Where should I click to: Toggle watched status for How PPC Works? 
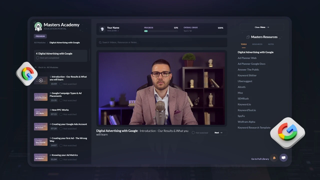pos(61,114)
